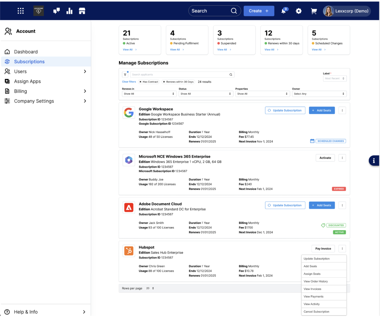Click the notifications bell icon
The image size is (380, 324).
coord(284,11)
